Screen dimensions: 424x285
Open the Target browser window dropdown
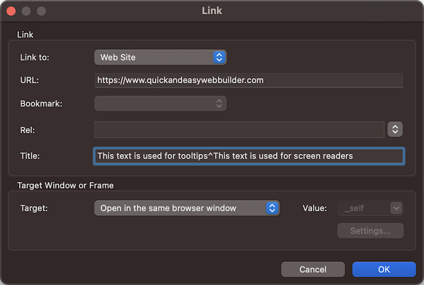[187, 208]
